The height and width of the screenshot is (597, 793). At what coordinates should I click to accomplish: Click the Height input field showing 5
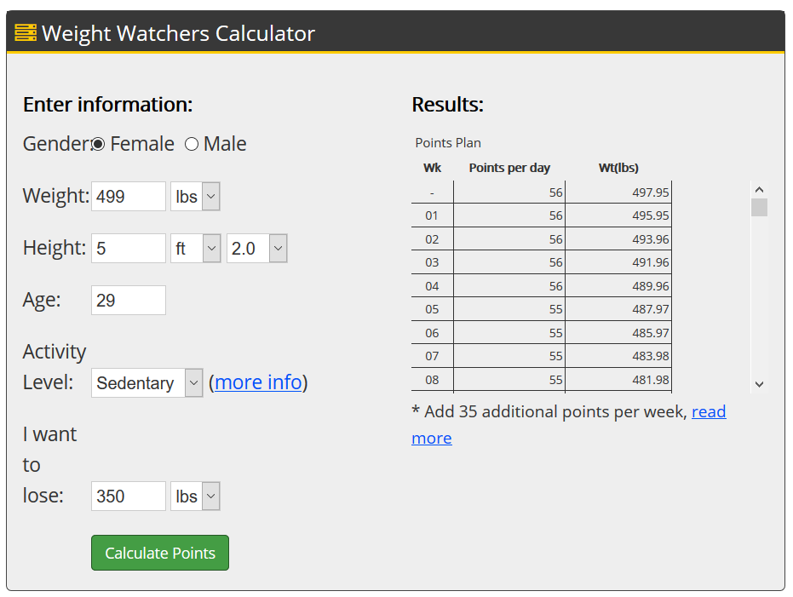(x=129, y=248)
